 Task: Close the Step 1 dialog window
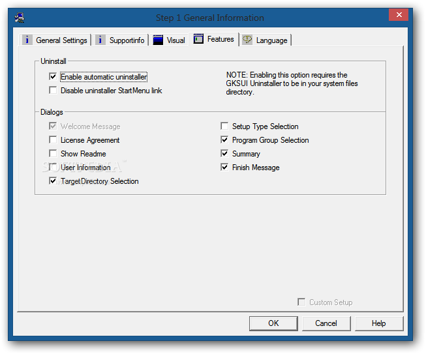[x=397, y=15]
